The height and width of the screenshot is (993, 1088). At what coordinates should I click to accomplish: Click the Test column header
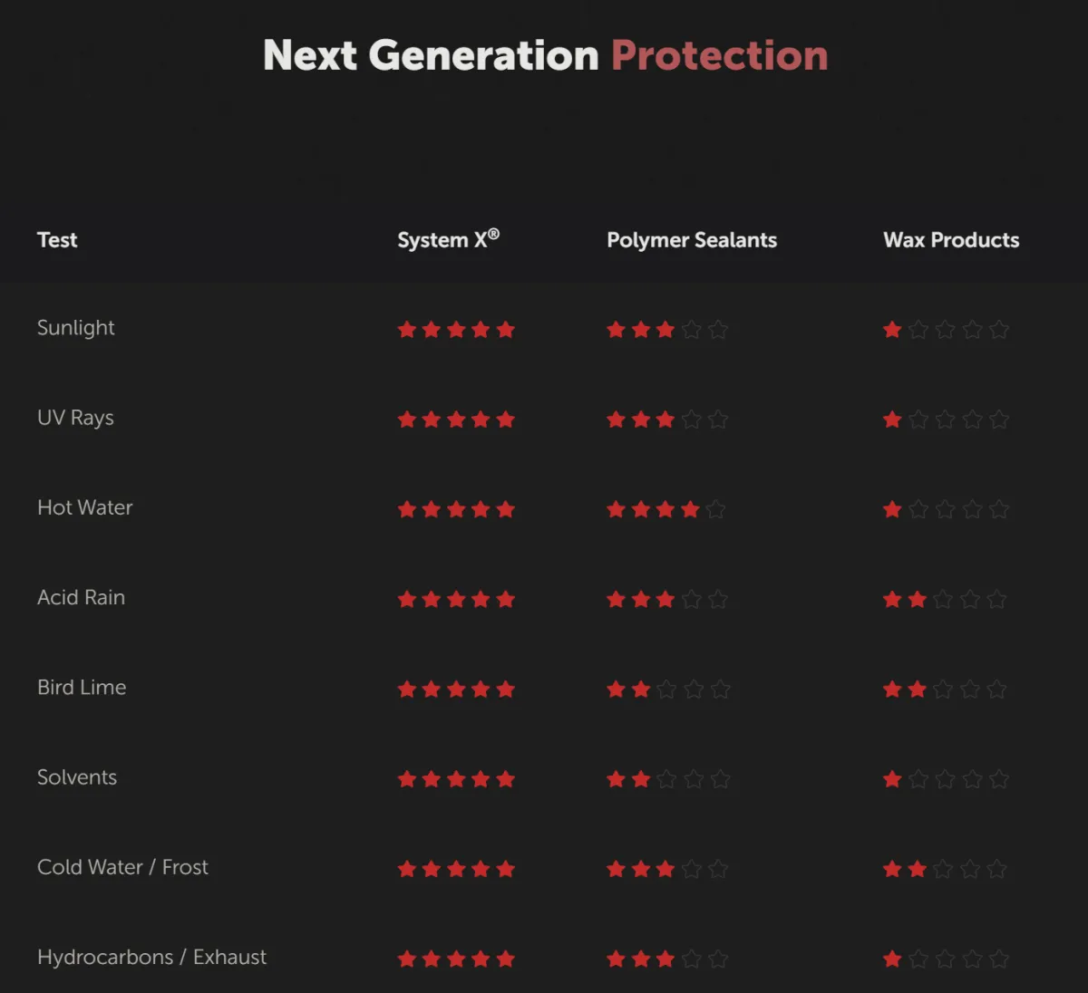click(57, 240)
